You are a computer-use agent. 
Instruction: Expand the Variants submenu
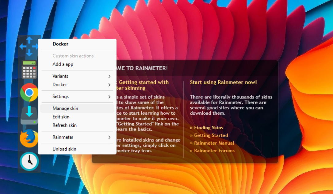[x=60, y=76]
